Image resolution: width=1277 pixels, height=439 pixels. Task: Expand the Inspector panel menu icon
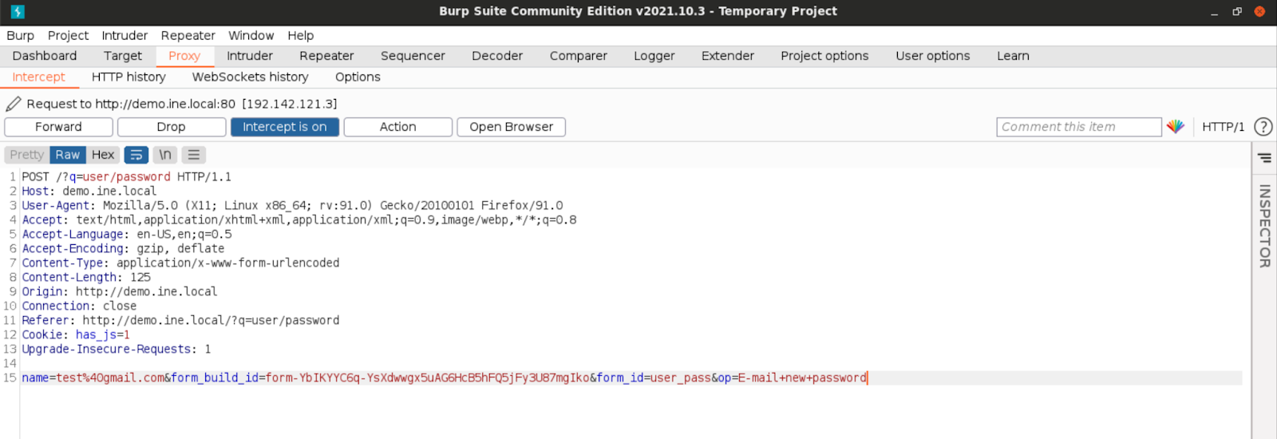[x=1264, y=157]
